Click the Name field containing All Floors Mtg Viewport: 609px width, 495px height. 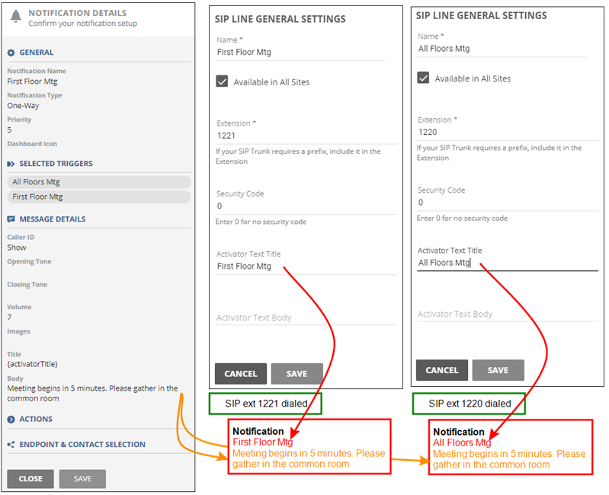(x=502, y=49)
